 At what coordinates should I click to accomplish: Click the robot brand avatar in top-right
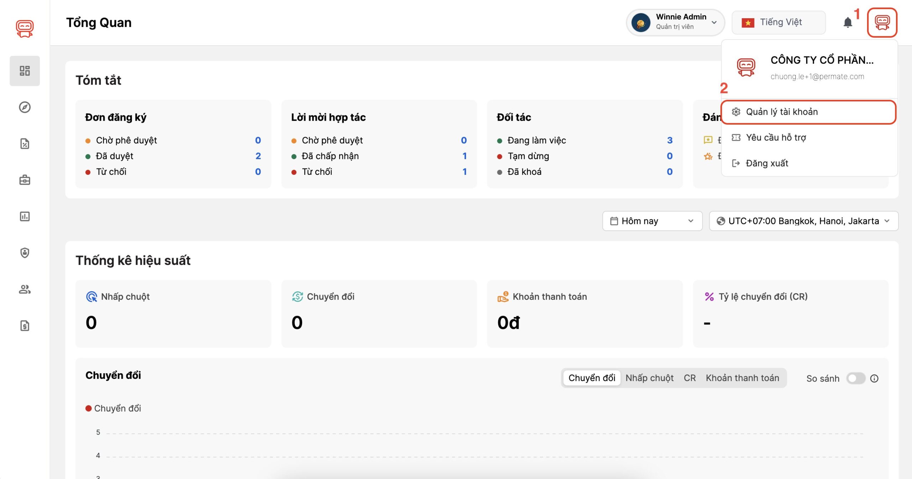882,23
